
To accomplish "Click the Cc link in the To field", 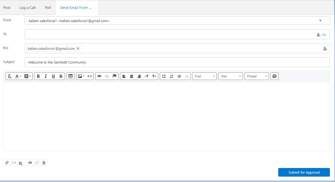I will coord(324,34).
